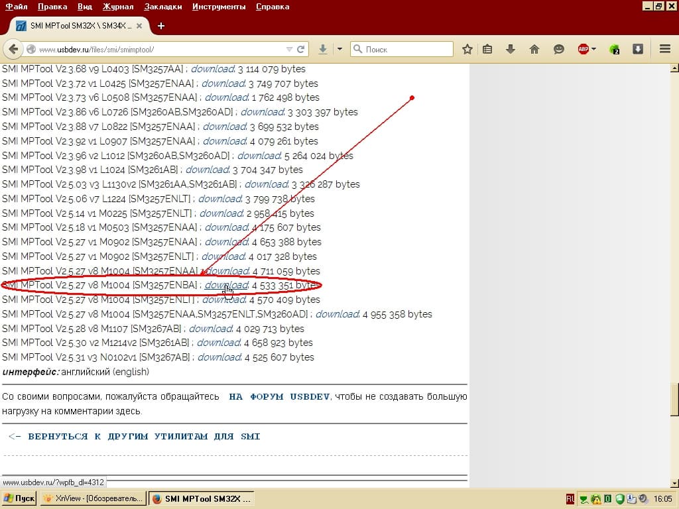Click the vertical scrollbar thumb
Viewport: 679px width, 509px height.
click(674, 400)
